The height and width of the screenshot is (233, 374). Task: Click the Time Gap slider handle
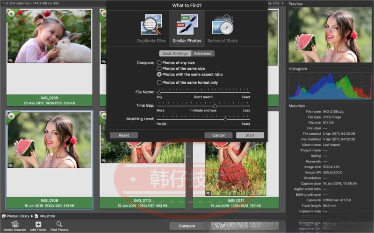(x=215, y=106)
